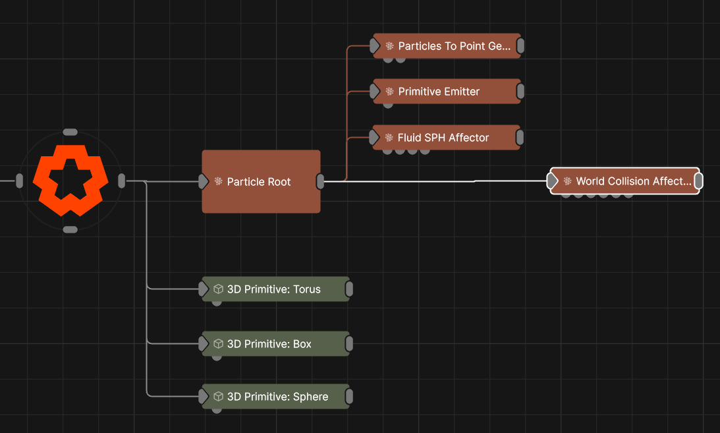Click the particle icon on Primitive Emitter node
Viewport: 720px width, 433px height.
[389, 92]
